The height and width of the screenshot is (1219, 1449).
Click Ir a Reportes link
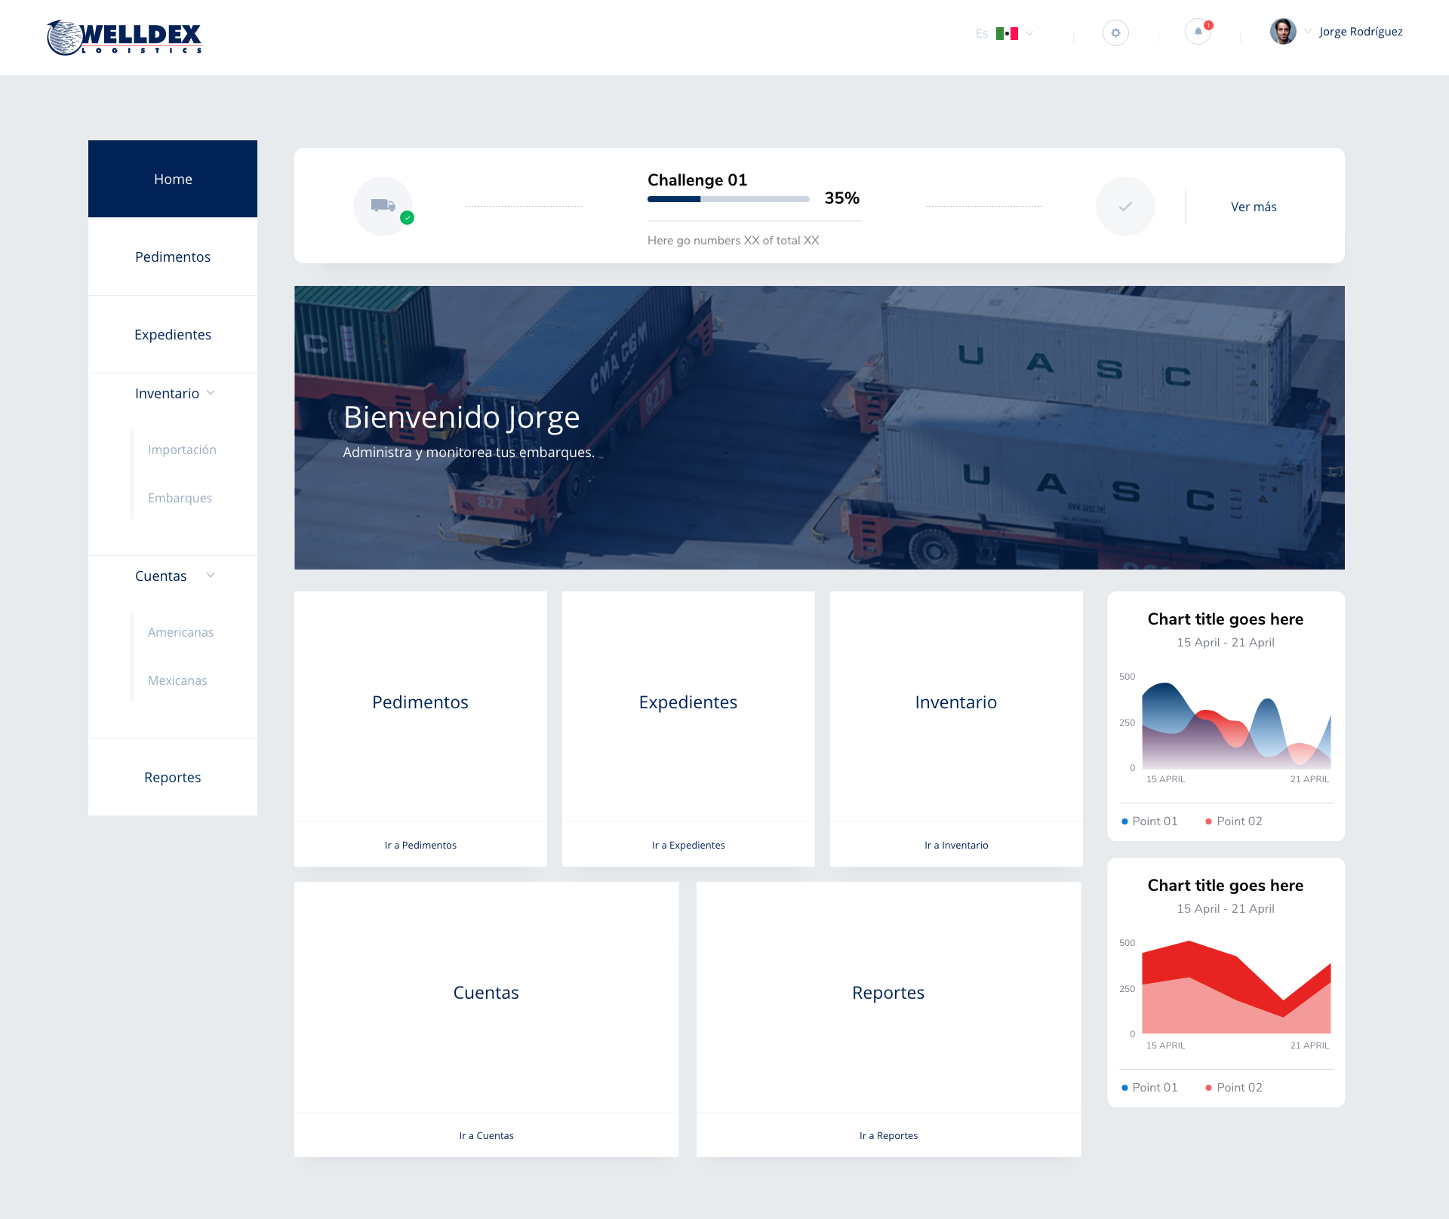click(x=888, y=1135)
